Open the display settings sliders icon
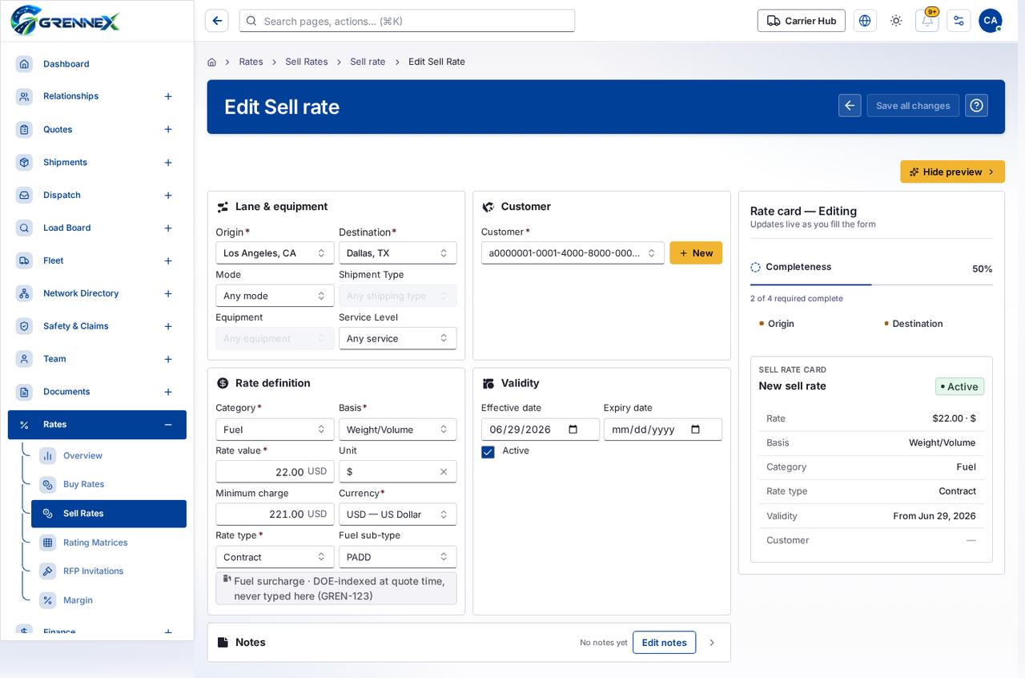The height and width of the screenshot is (678, 1025). click(959, 21)
